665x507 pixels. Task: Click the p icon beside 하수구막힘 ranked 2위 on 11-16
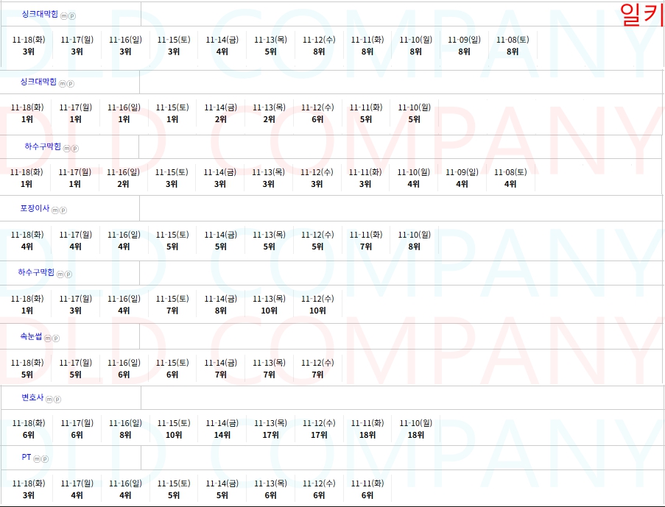click(75, 149)
